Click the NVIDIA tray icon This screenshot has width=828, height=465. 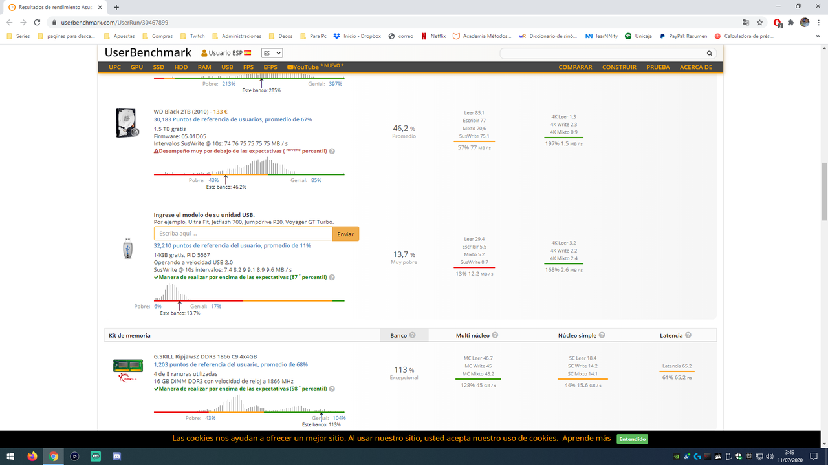(677, 456)
